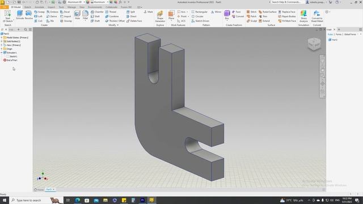Select the Rib tool
The width and height of the screenshot is (363, 204).
point(50,21)
